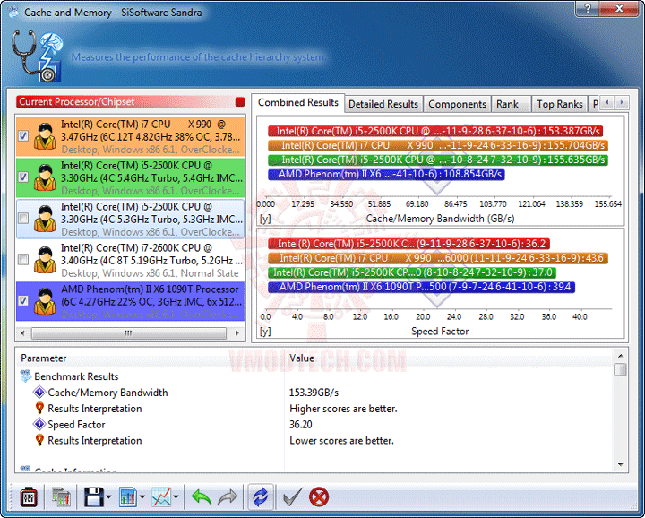Click the avatar icon on the i5-2500K 5.3GHz Turbo row

click(x=45, y=219)
